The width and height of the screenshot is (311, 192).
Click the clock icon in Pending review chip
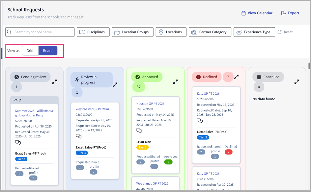tap(17, 77)
